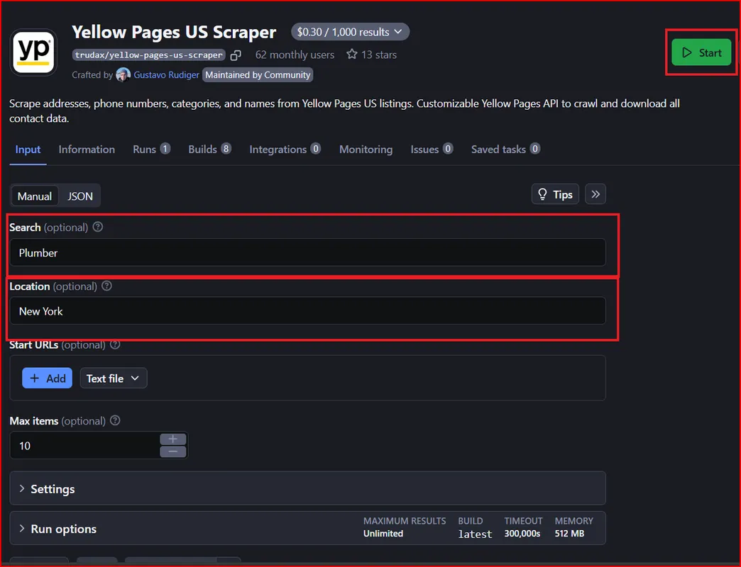
Task: Click the actor slug trudax/yellow-pages-us-scraper
Action: click(149, 55)
